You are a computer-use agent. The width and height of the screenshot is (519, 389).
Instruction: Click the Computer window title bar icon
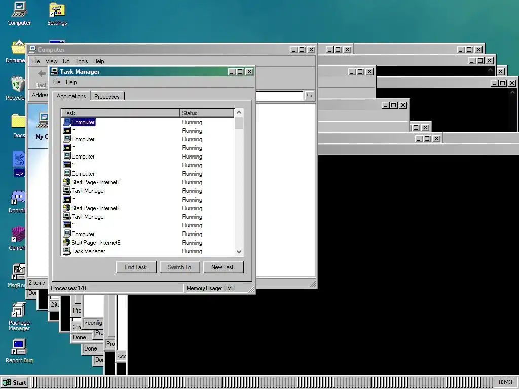pyautogui.click(x=32, y=49)
